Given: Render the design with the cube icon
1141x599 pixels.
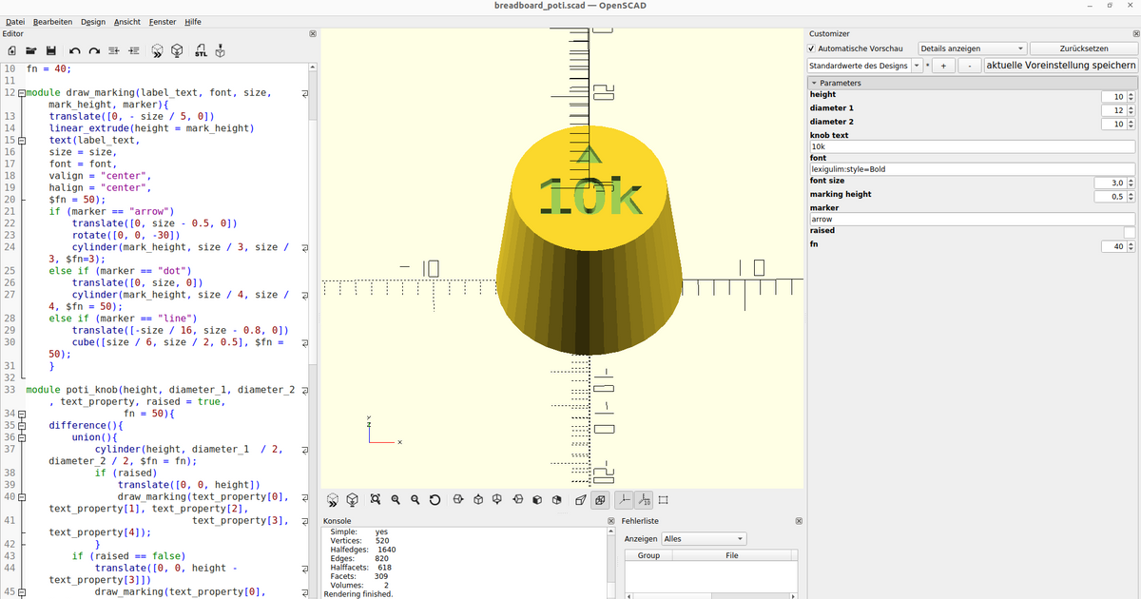Looking at the screenshot, I should tap(176, 50).
